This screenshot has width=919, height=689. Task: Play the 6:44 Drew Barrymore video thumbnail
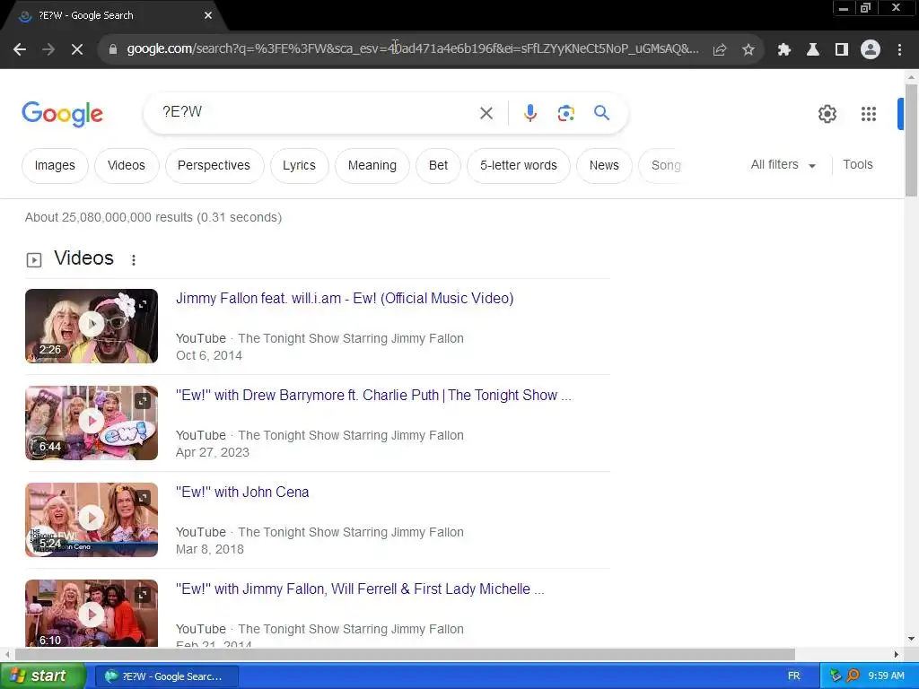coord(92,423)
